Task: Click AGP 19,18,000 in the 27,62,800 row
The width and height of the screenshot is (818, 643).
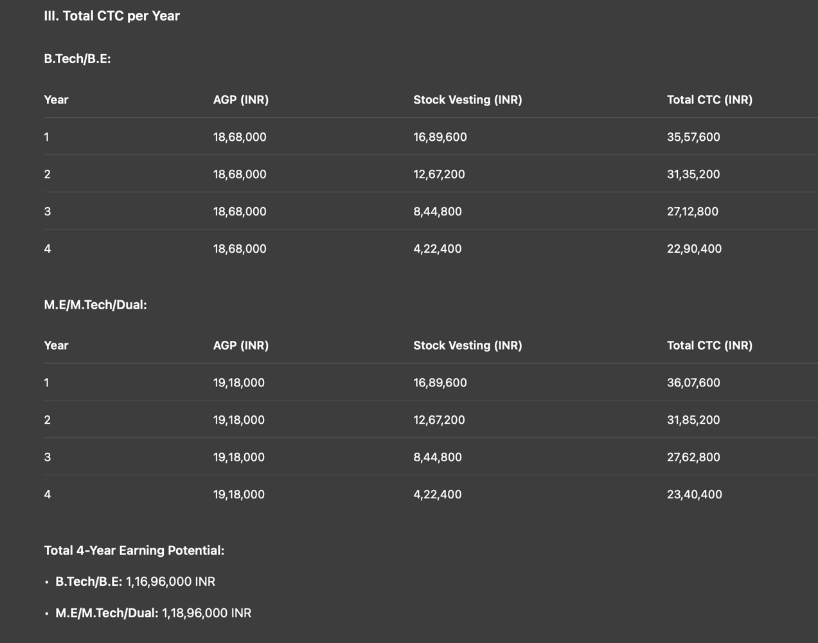Action: [x=239, y=457]
